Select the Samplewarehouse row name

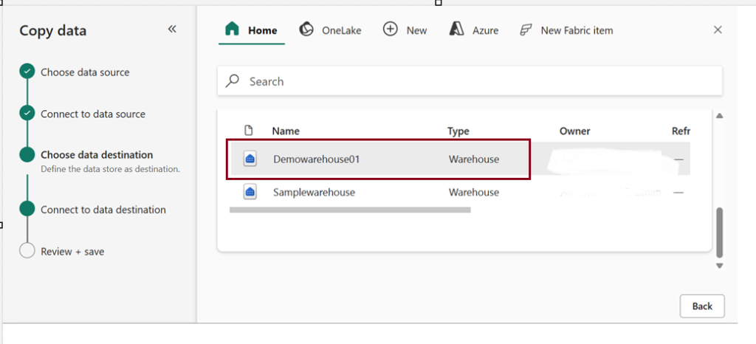coord(314,192)
